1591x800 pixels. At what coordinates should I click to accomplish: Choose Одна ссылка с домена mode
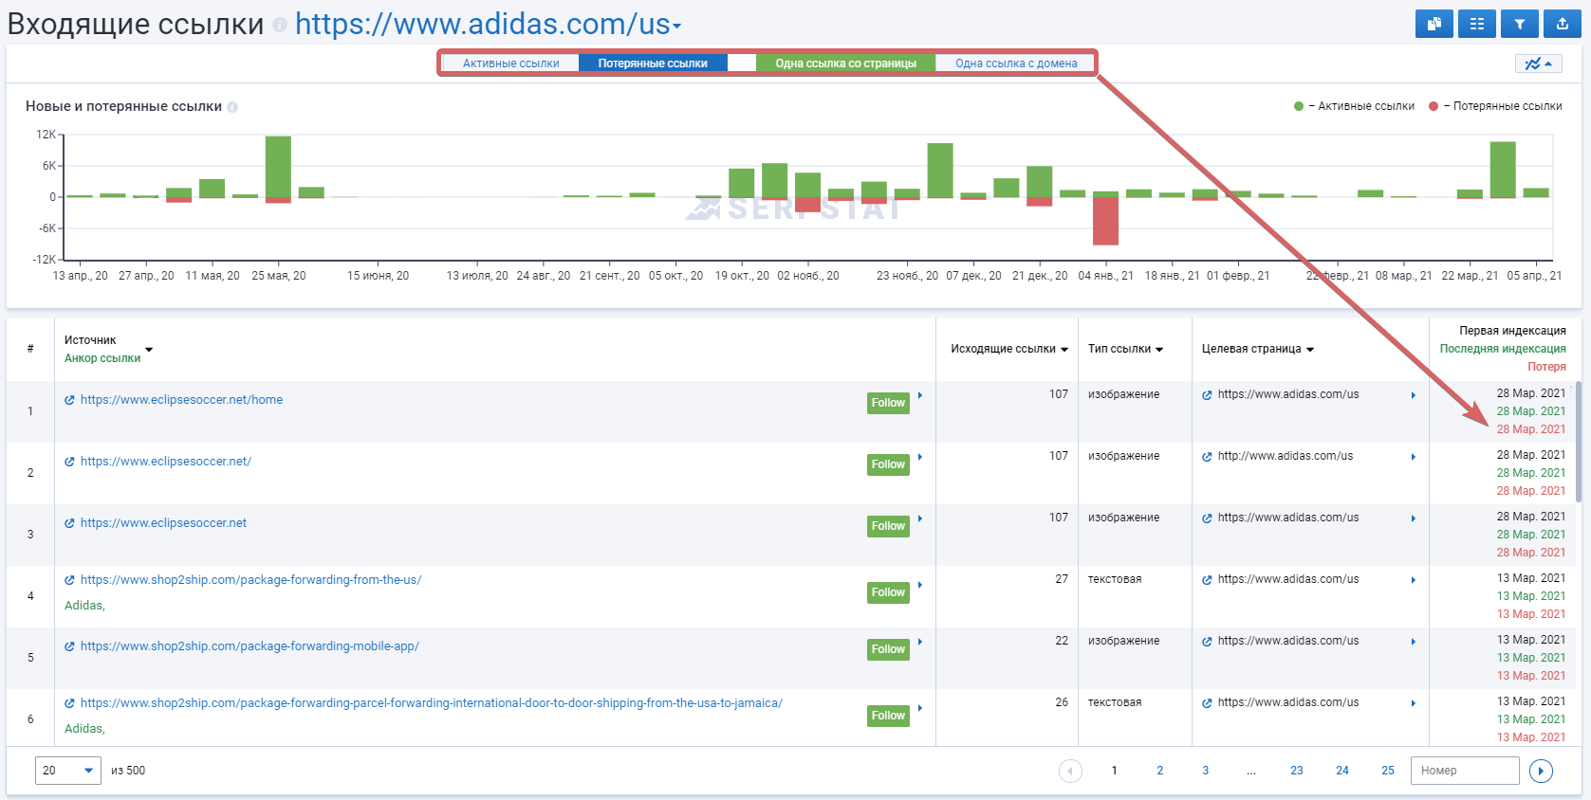pos(1016,64)
